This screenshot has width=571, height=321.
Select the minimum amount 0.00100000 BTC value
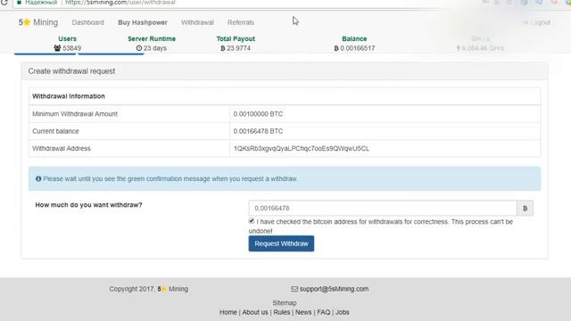258,114
